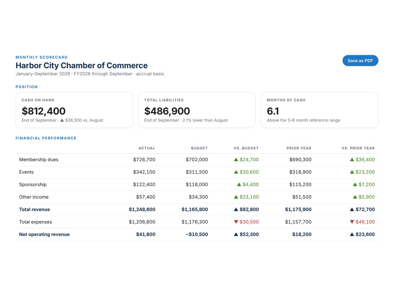Image resolution: width=394 pixels, height=296 pixels.
Task: Click the Save as PDF button
Action: (360, 61)
